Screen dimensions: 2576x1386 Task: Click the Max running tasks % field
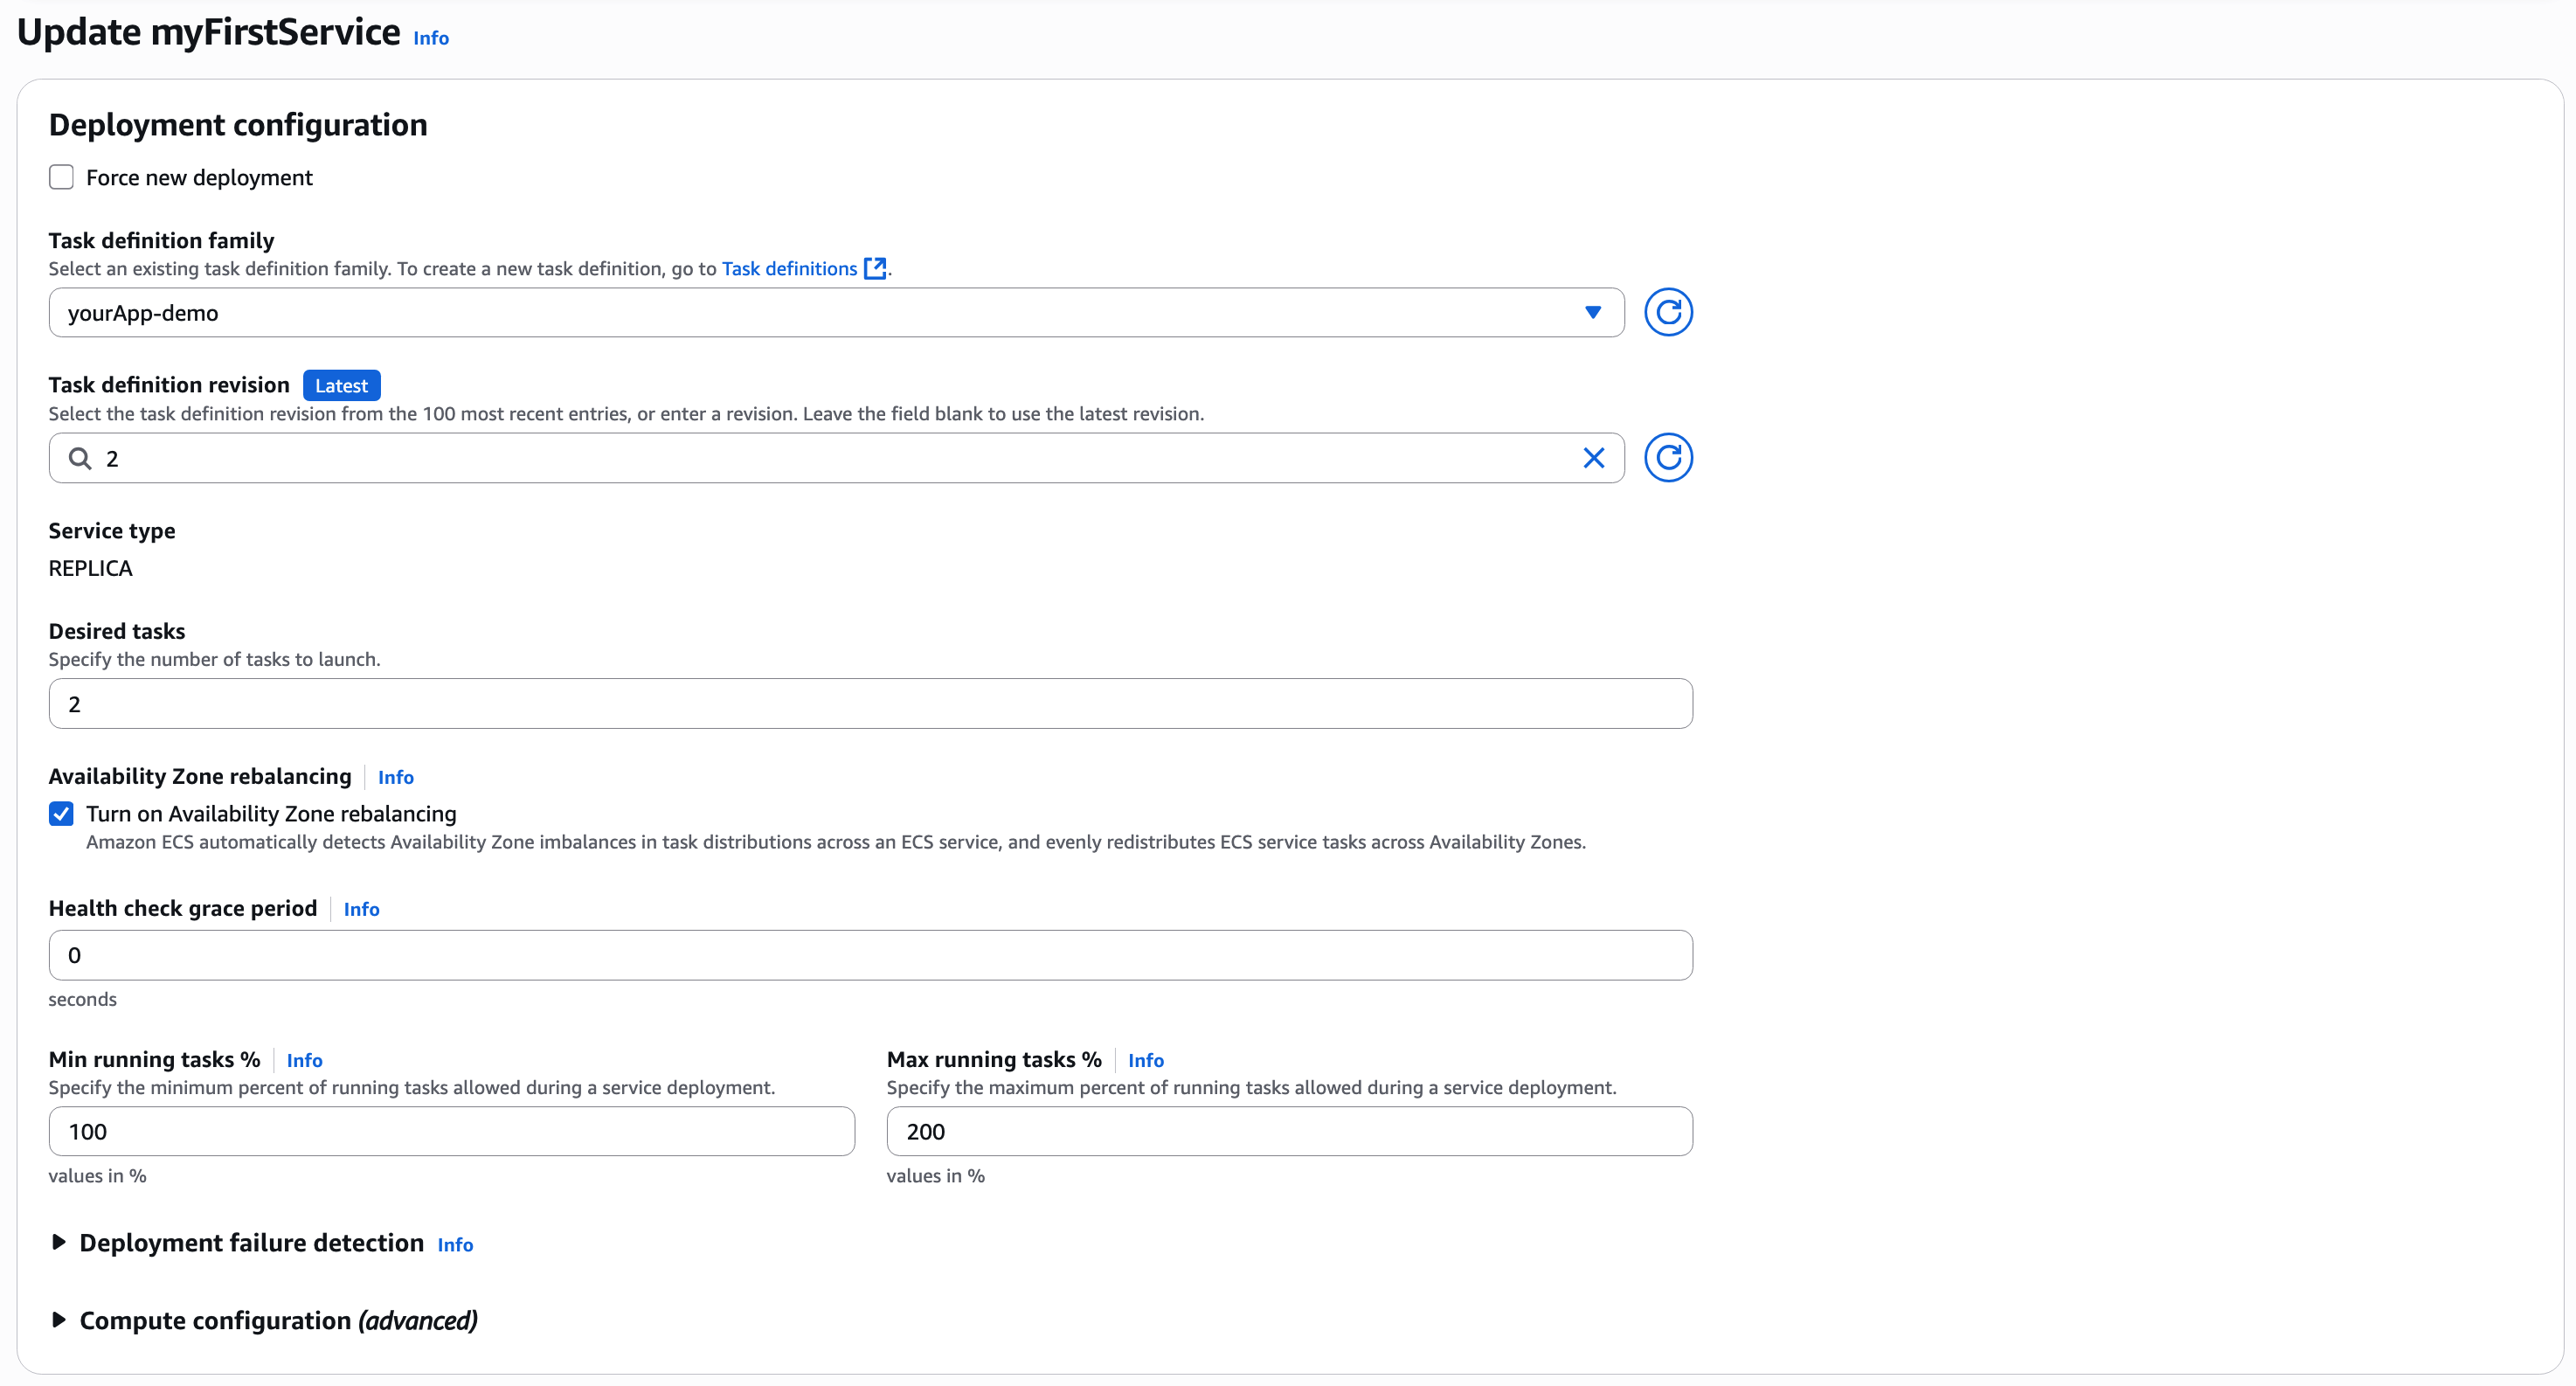pos(1289,1131)
